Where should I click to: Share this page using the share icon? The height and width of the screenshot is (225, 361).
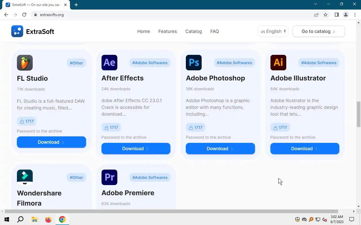coord(316,15)
